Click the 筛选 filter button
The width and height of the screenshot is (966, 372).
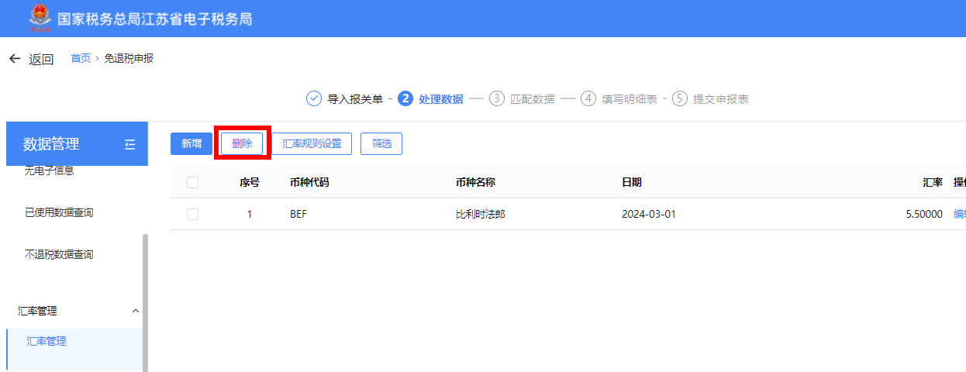point(381,143)
